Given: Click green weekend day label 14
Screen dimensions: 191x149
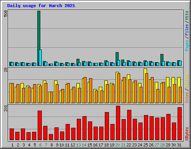Looking at the screenshot, I should click(x=84, y=145).
